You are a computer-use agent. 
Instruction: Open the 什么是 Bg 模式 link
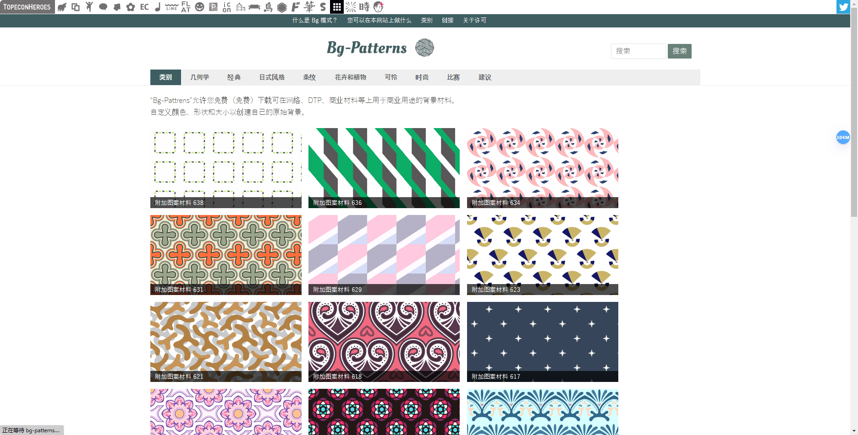click(314, 20)
